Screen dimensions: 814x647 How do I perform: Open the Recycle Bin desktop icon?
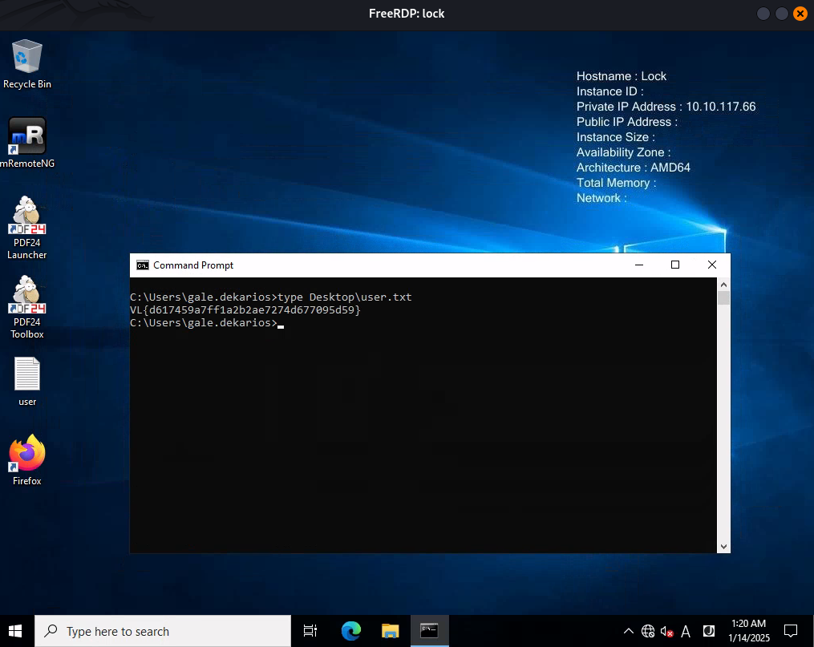(x=27, y=64)
